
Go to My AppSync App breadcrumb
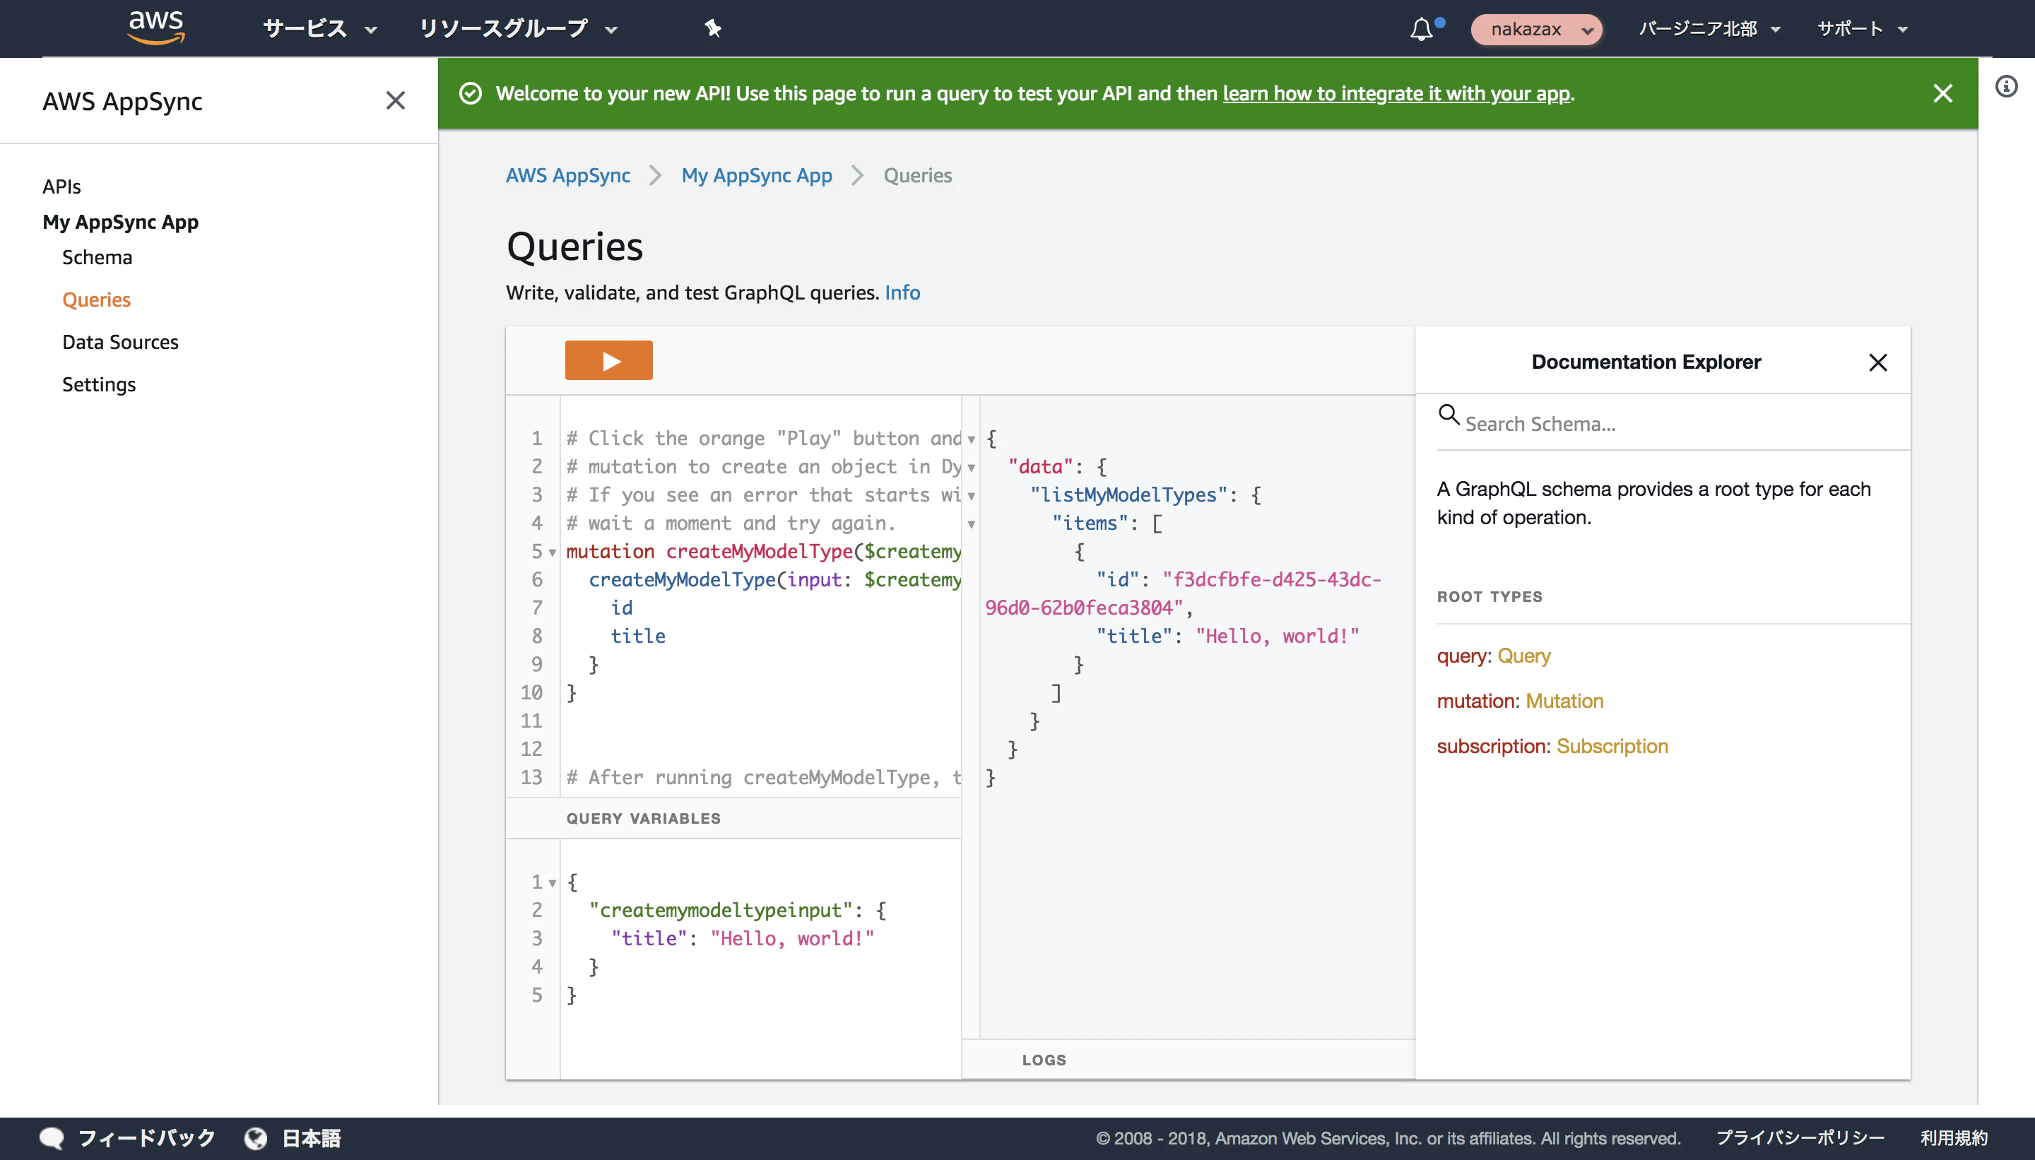click(757, 175)
